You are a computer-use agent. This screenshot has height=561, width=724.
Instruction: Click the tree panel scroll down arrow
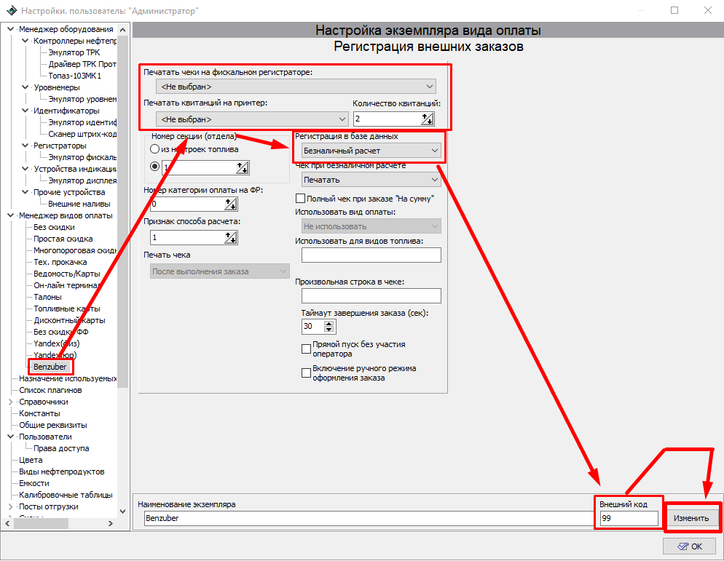123,512
